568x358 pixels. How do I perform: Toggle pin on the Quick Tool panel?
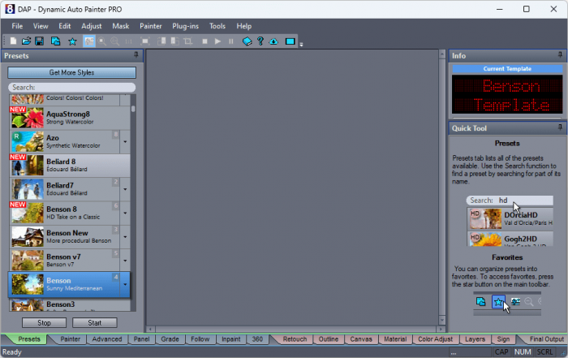pyautogui.click(x=560, y=127)
